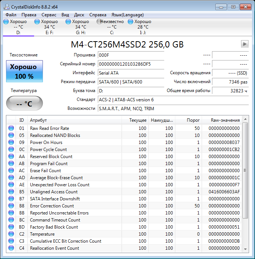
Task: Click the power-on count 7346 раз field
Action: coord(230,82)
